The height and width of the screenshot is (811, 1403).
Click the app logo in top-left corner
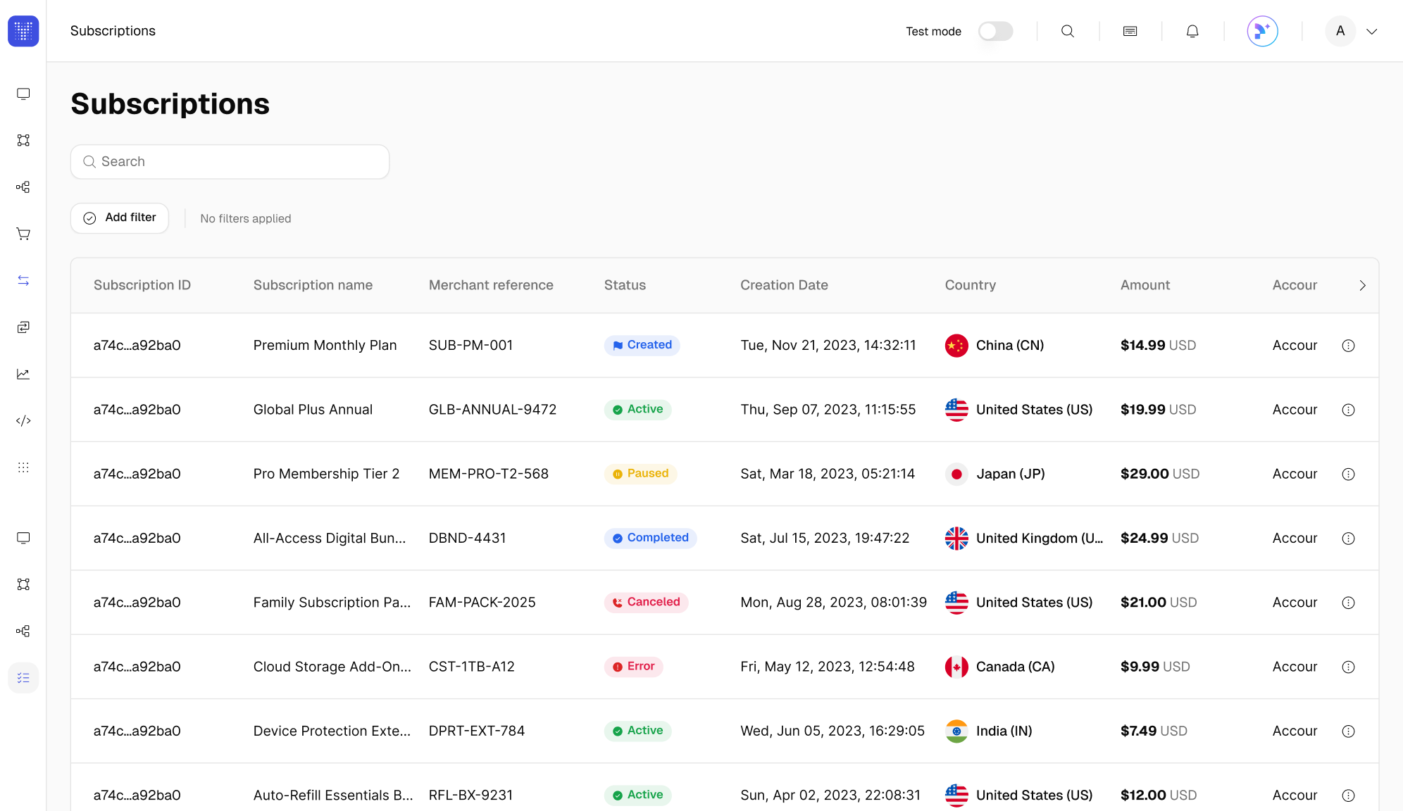pos(23,31)
